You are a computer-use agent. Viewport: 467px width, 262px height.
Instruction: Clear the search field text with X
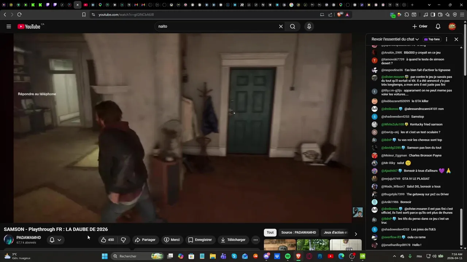[281, 26]
